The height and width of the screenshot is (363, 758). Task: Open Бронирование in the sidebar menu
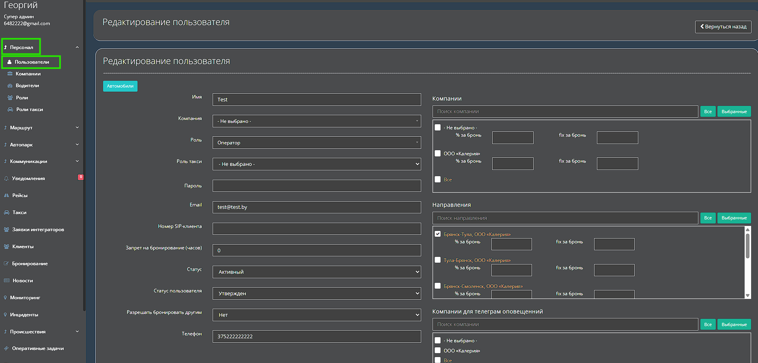coord(30,264)
